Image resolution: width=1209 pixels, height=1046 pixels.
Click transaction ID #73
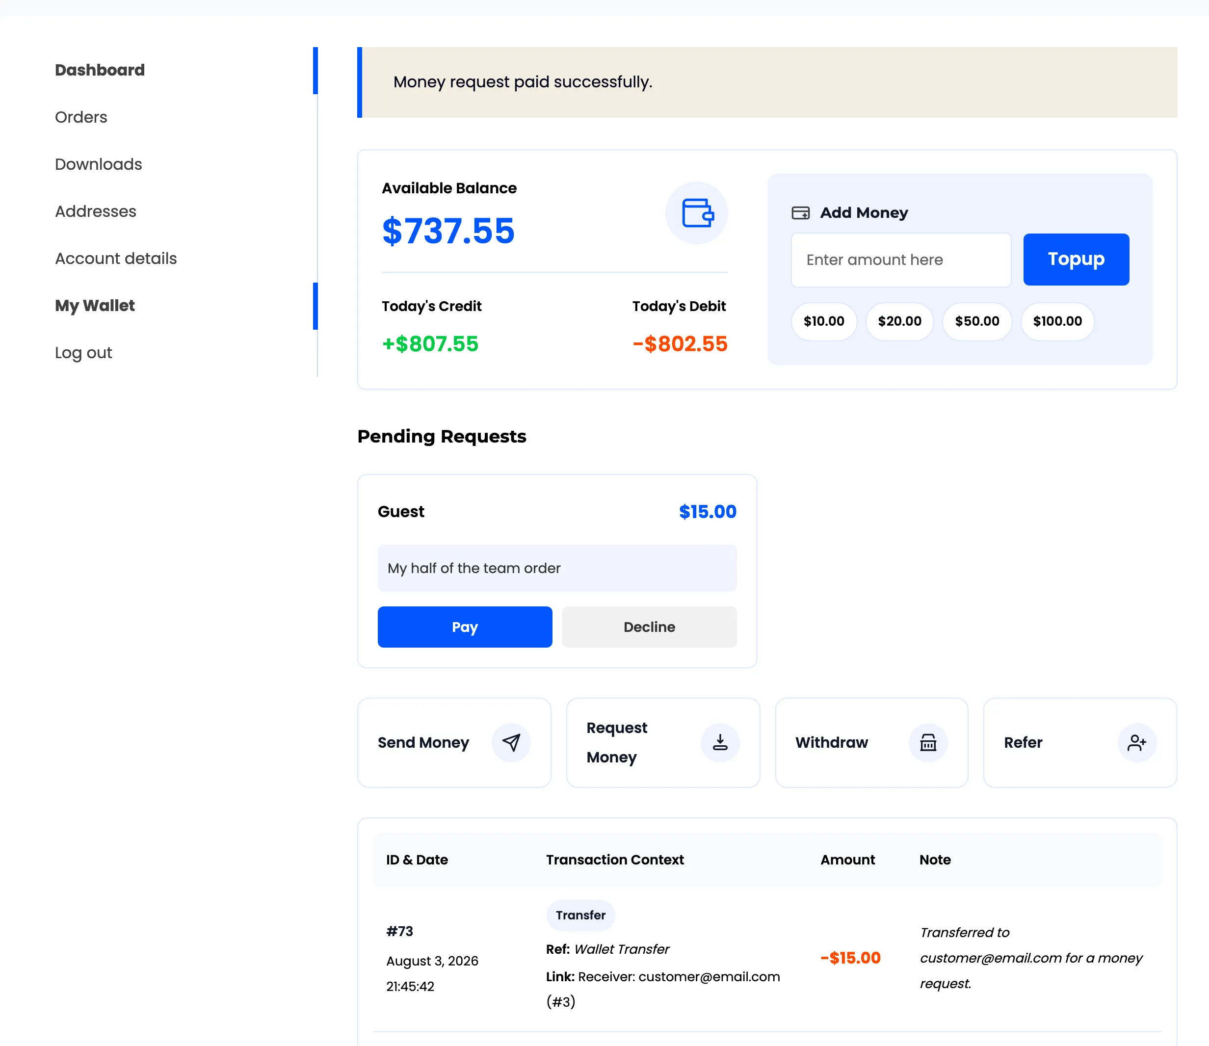(x=400, y=931)
